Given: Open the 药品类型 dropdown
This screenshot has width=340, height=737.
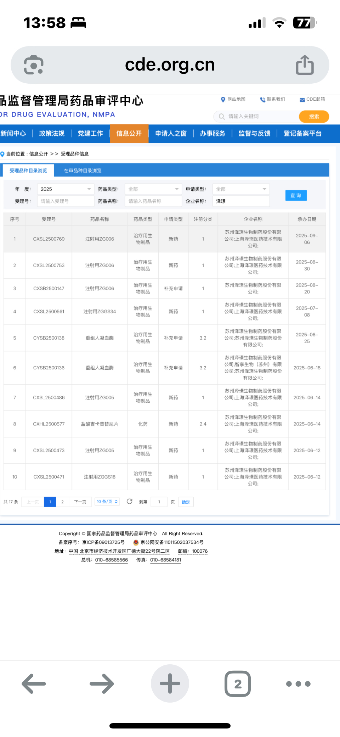Looking at the screenshot, I should click(x=153, y=189).
